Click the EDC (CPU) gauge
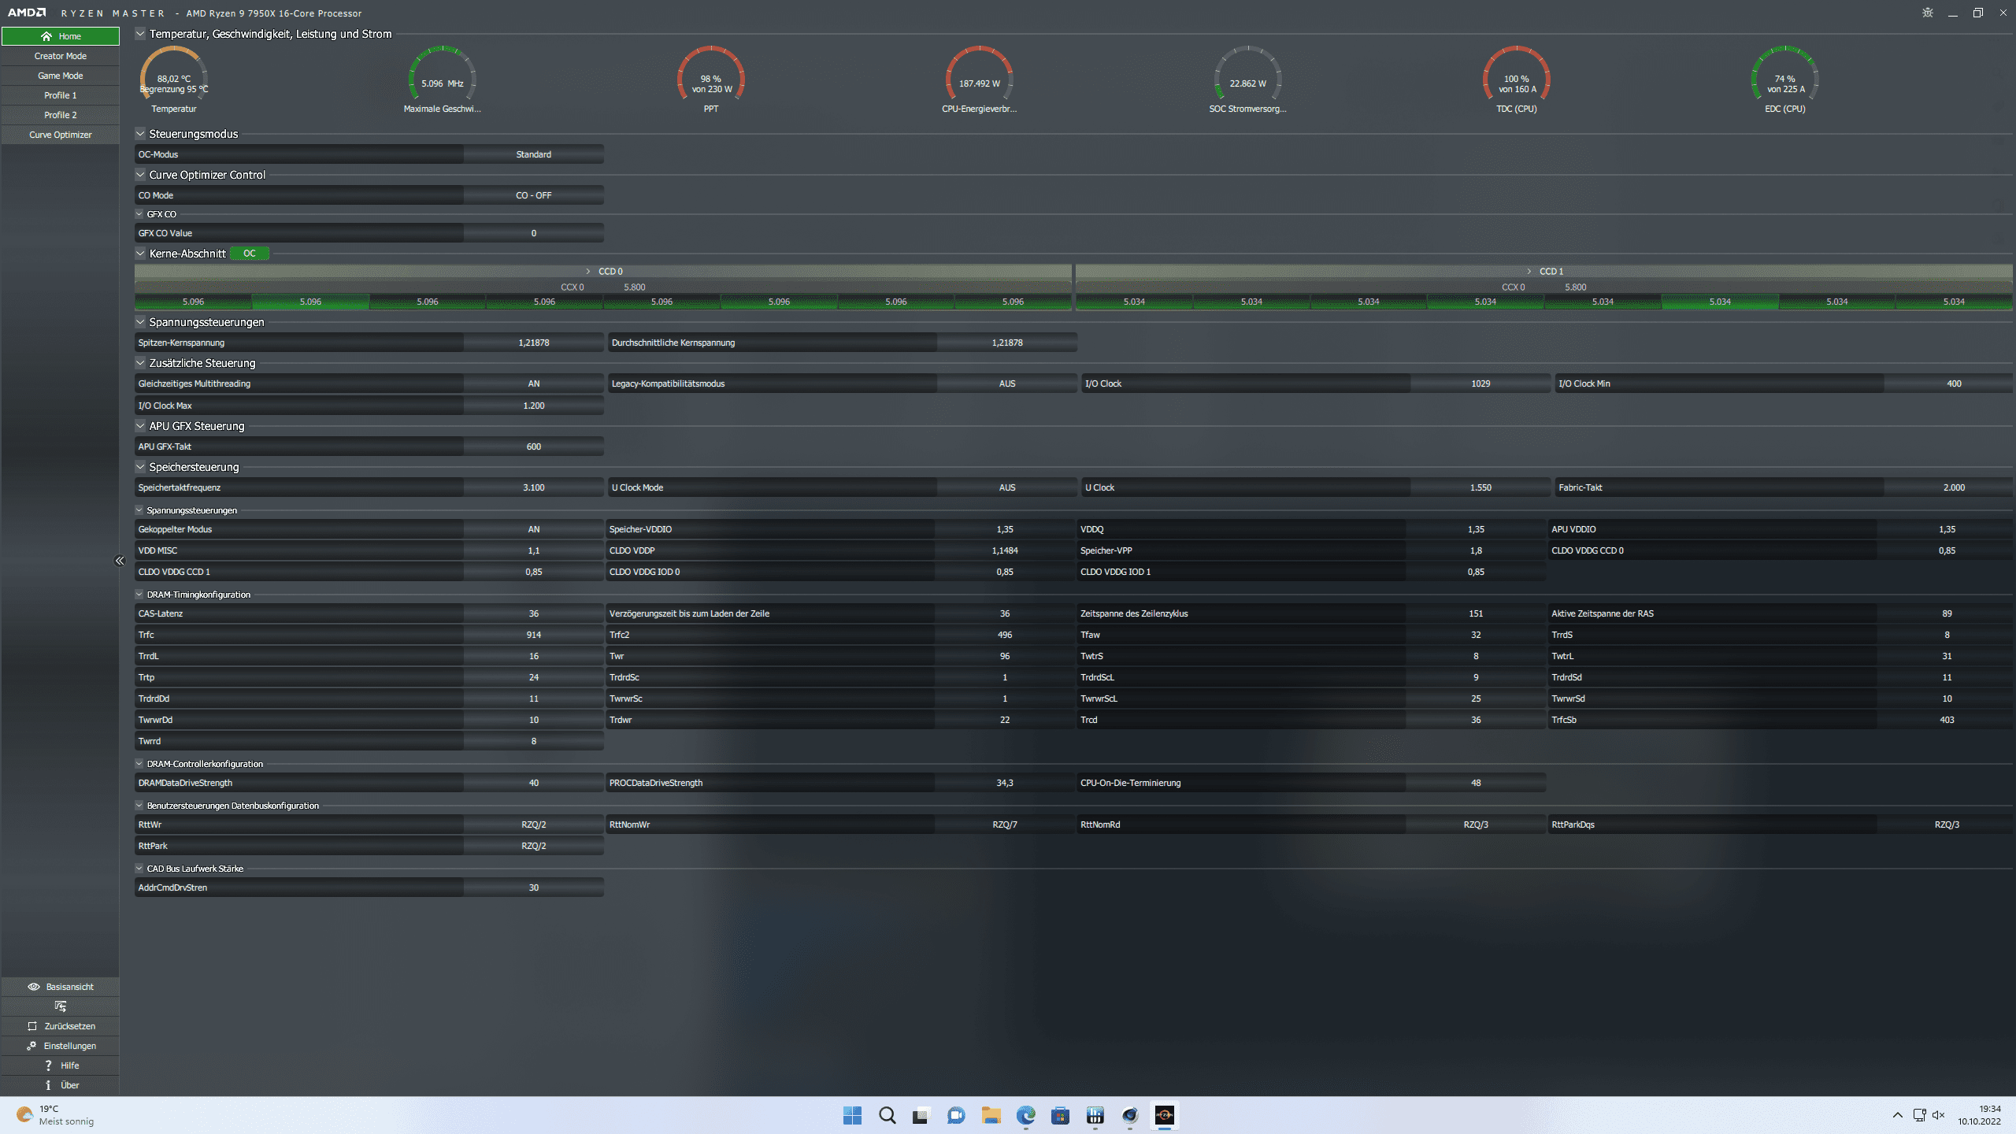This screenshot has width=2016, height=1134. point(1785,79)
